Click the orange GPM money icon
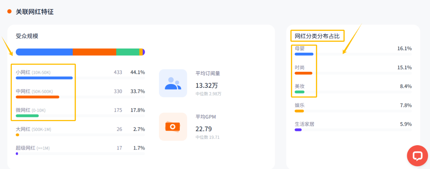 pyautogui.click(x=173, y=126)
